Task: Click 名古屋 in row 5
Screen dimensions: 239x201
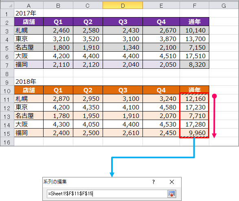Action: [29, 47]
